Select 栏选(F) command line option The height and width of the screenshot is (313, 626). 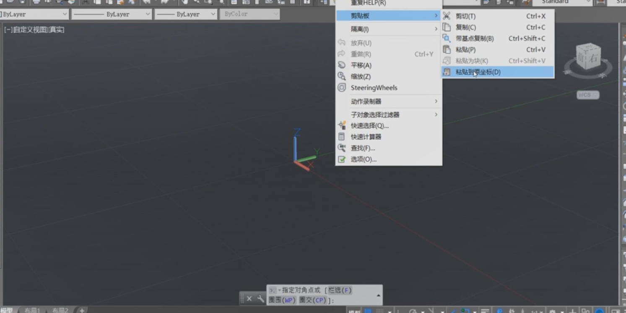(x=340, y=290)
